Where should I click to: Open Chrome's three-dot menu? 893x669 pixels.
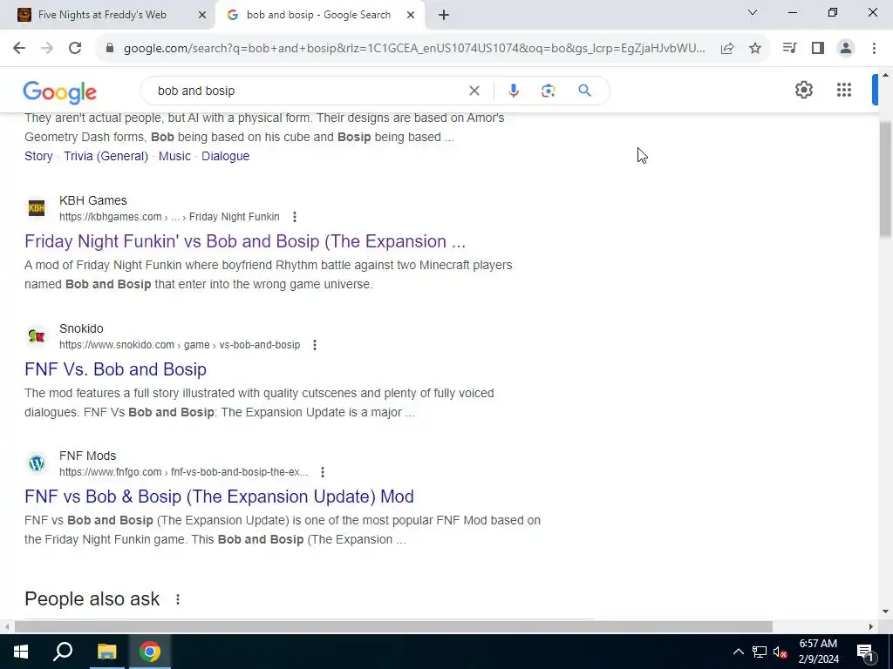tap(874, 49)
